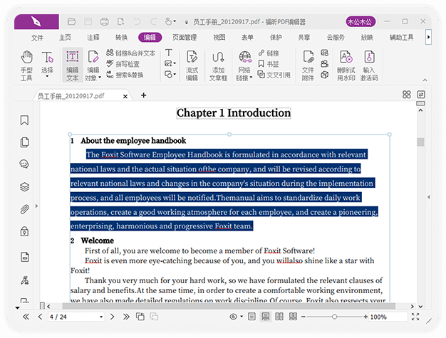Toggle continuous page view mode
Image resolution: width=446 pixels, height=338 pixels.
point(266,317)
